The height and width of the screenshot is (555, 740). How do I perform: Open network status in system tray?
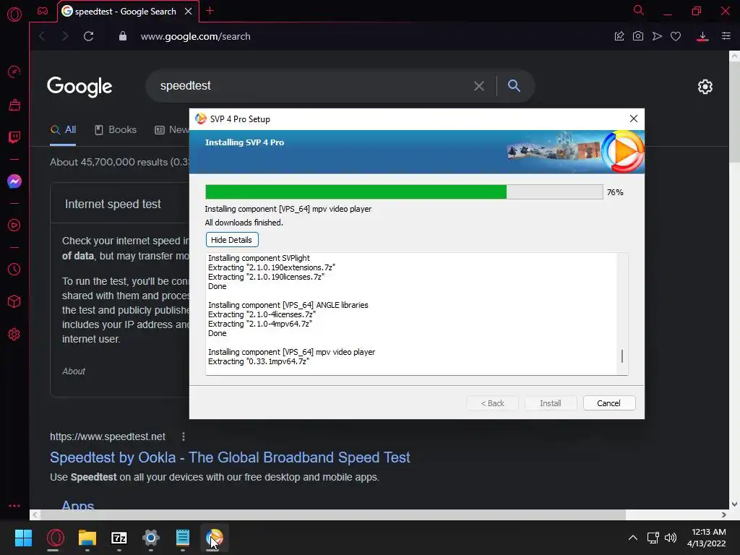click(653, 538)
